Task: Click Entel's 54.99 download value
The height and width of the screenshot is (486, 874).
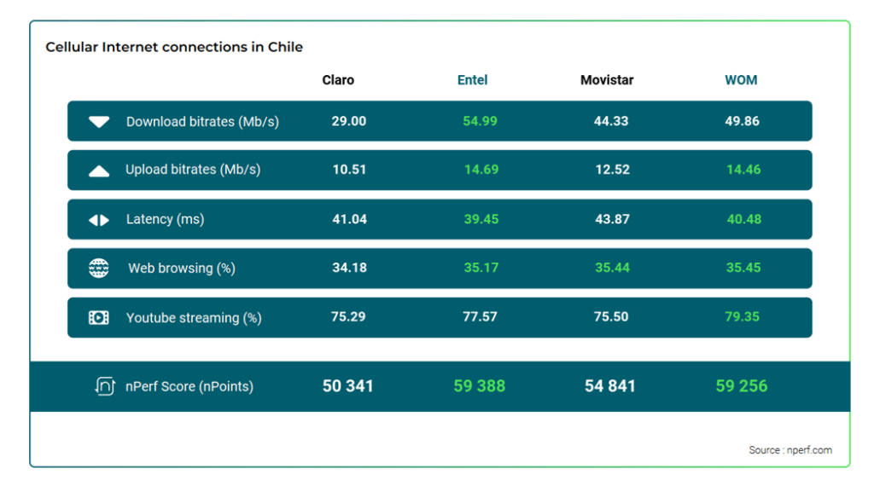Action: (x=480, y=121)
